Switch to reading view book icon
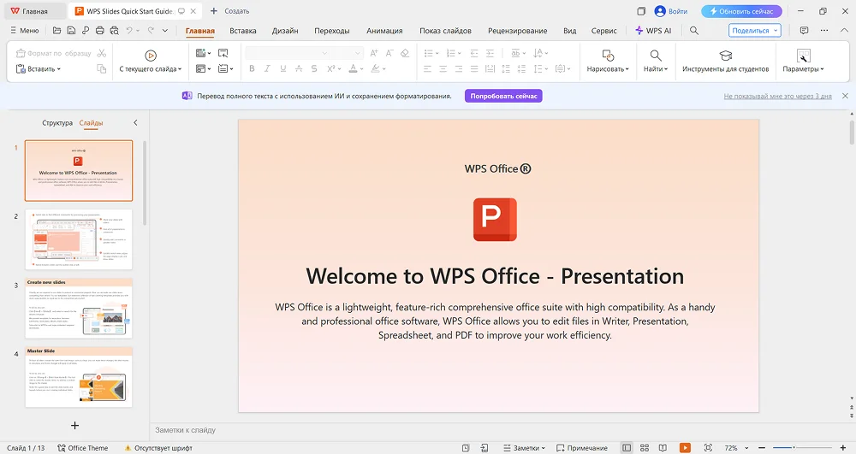The height and width of the screenshot is (454, 856). (x=663, y=447)
